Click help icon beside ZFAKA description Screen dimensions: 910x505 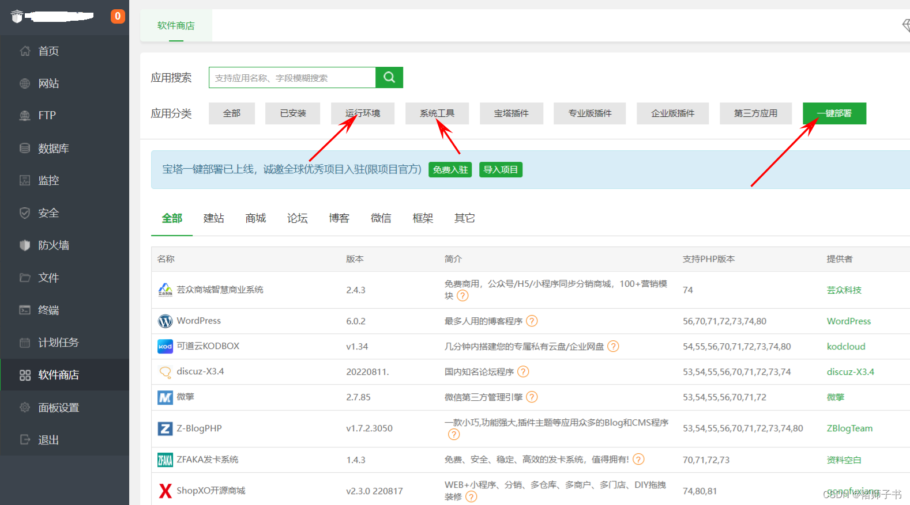click(x=638, y=459)
